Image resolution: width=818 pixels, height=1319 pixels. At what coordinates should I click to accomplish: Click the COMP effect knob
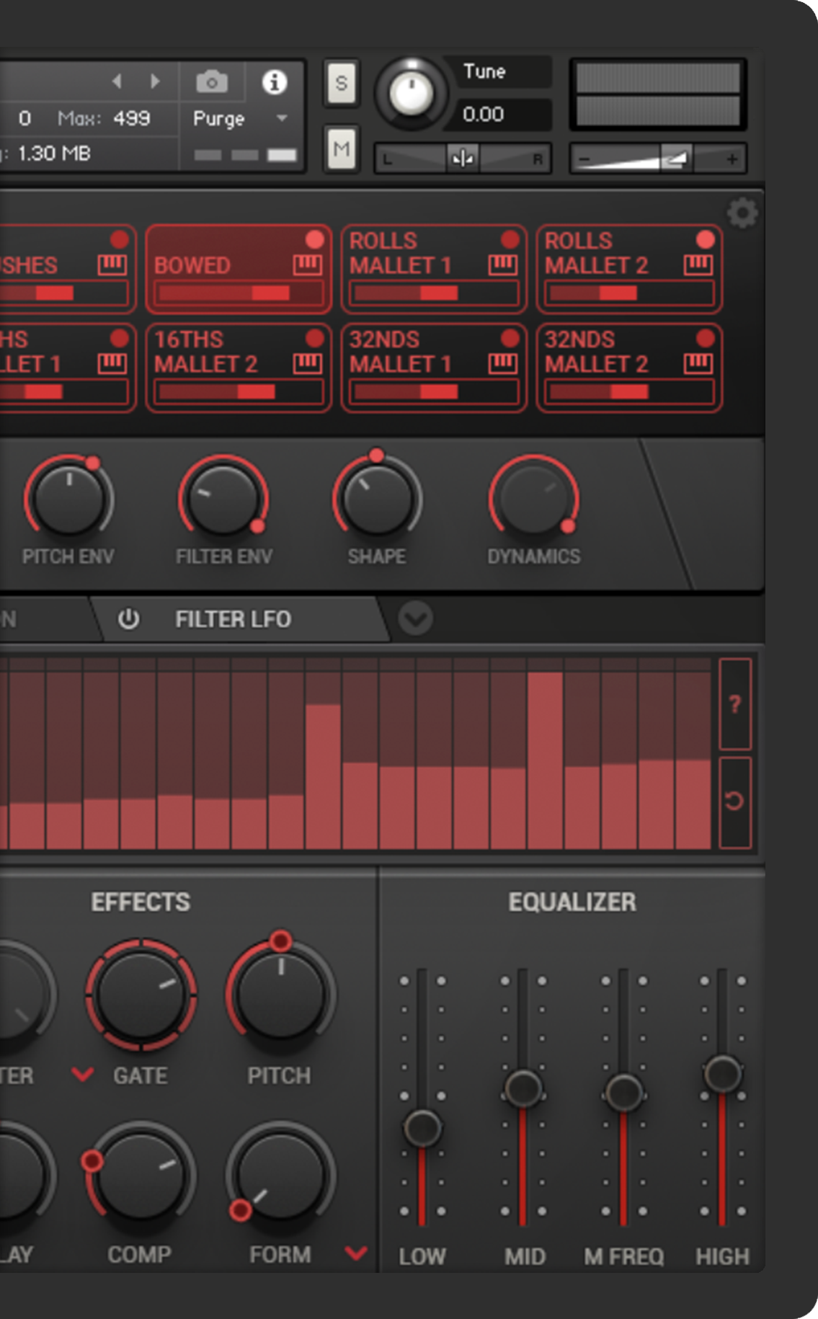tap(141, 1176)
